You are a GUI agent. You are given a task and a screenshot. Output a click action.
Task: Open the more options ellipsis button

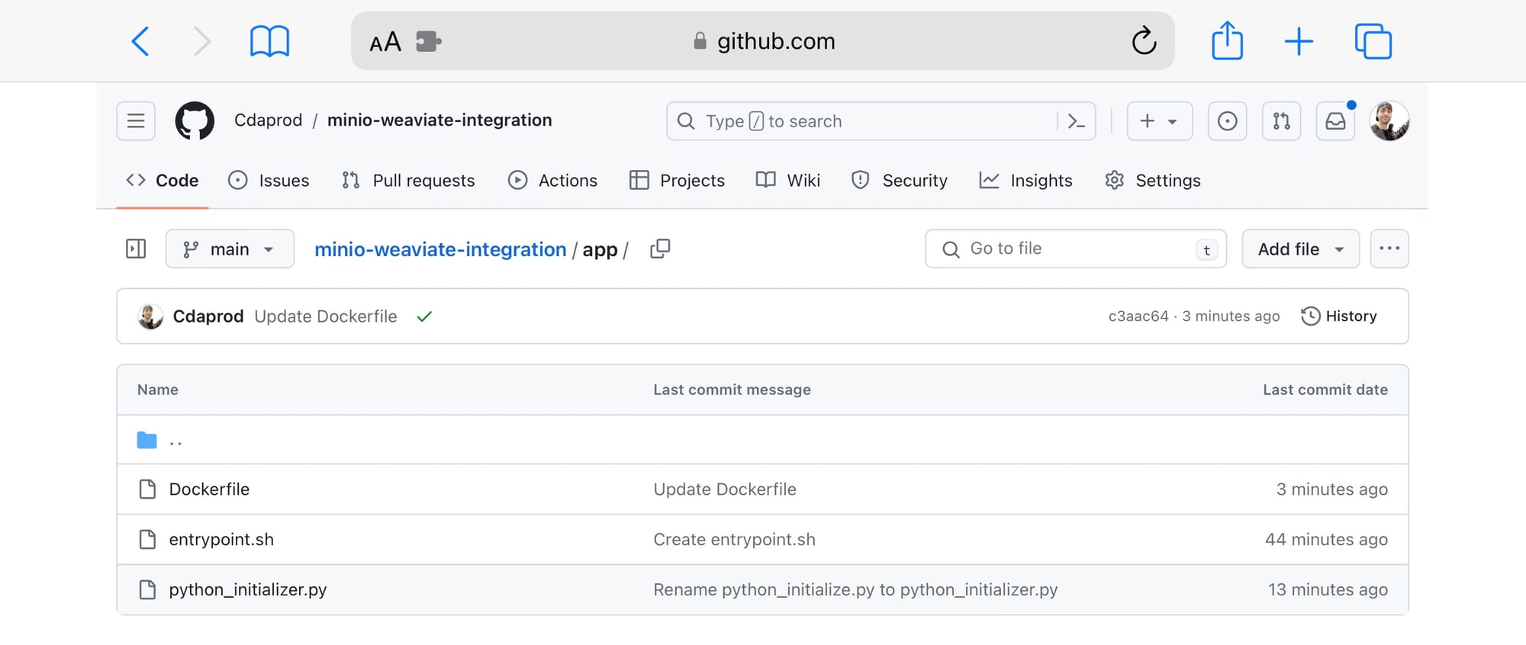(x=1389, y=249)
